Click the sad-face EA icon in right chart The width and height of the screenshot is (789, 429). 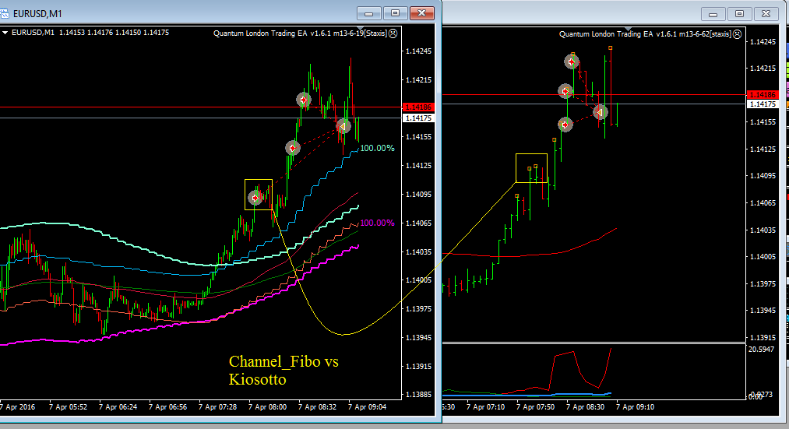pos(737,34)
